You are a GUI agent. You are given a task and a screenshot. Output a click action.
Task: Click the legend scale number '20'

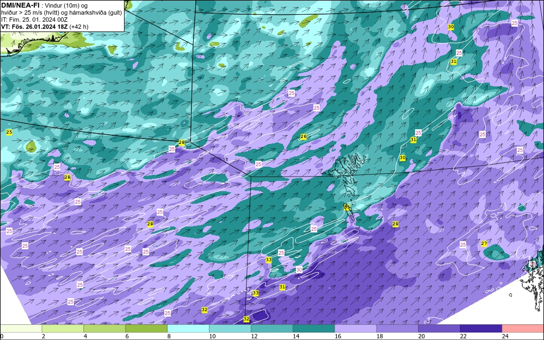422,336
